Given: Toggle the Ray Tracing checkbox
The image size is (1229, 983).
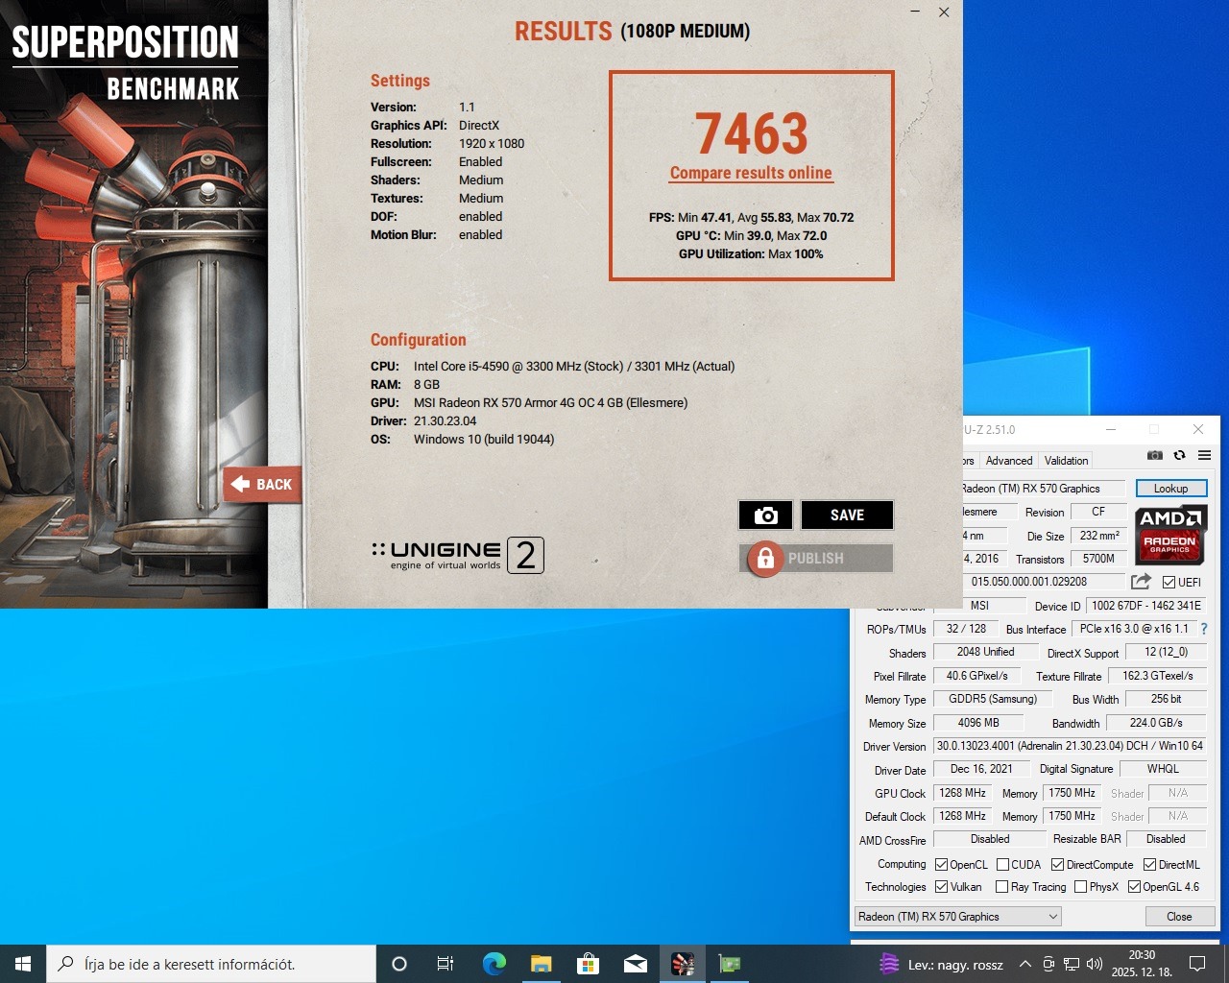Looking at the screenshot, I should (1001, 887).
